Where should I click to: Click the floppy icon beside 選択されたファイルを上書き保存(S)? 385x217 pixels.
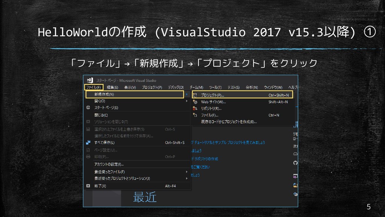(x=88, y=129)
